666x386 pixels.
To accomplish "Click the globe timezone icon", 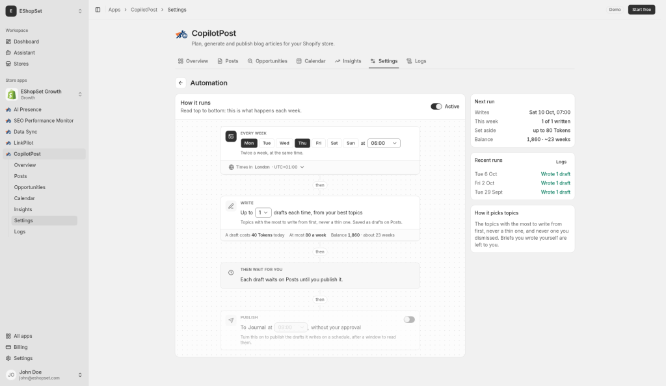I will [231, 167].
